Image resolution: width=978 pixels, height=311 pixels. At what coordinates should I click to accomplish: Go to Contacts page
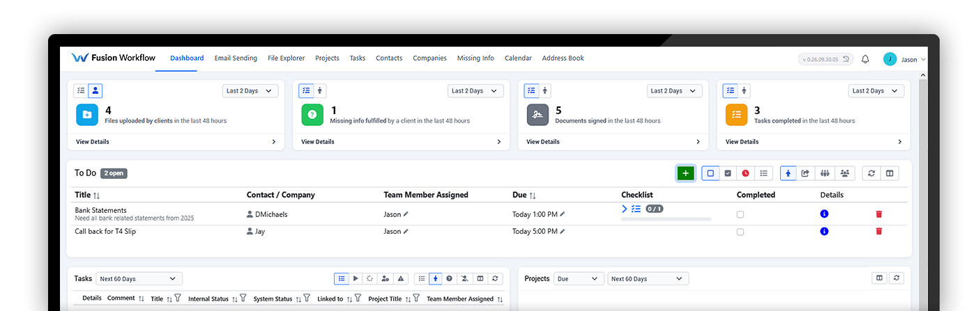[389, 58]
